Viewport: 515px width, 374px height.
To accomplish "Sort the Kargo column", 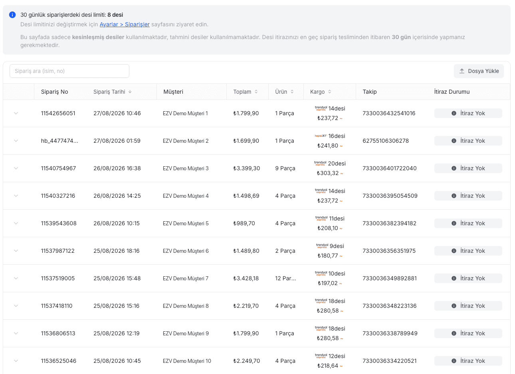I will (330, 92).
